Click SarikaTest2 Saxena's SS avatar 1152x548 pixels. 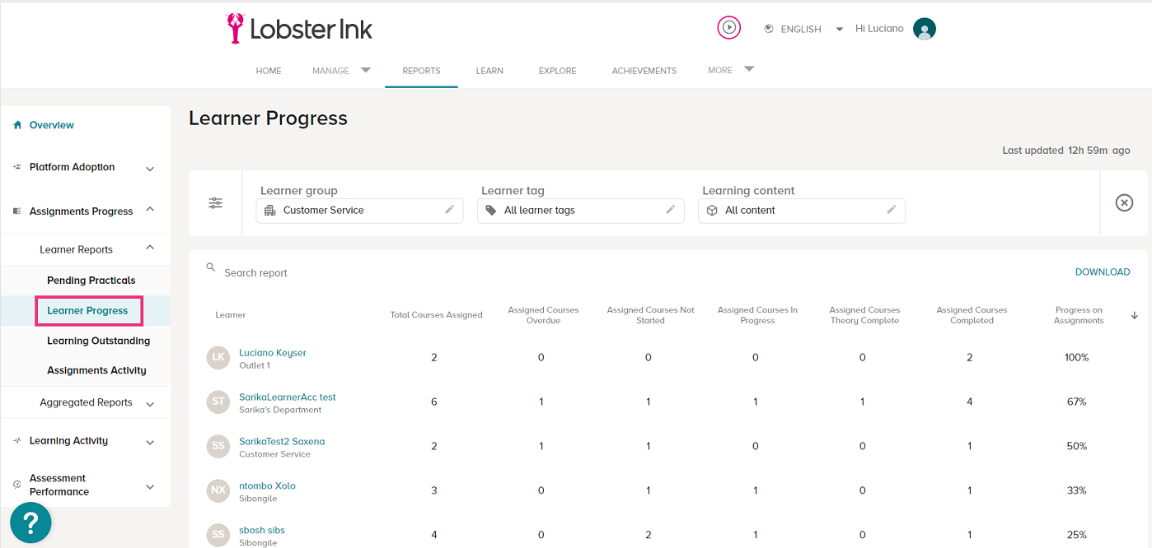(218, 446)
